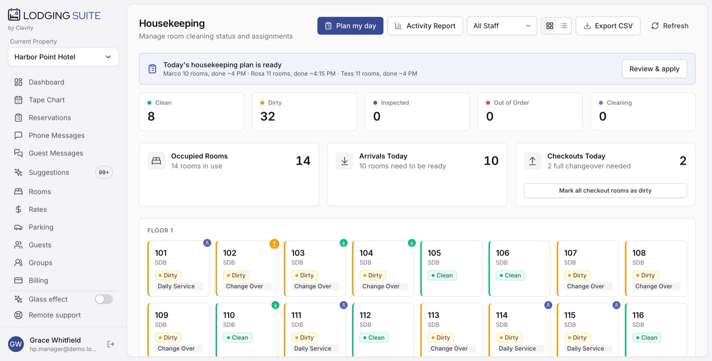
Task: Click the Dirty status tag on room 107
Action: 577,276
